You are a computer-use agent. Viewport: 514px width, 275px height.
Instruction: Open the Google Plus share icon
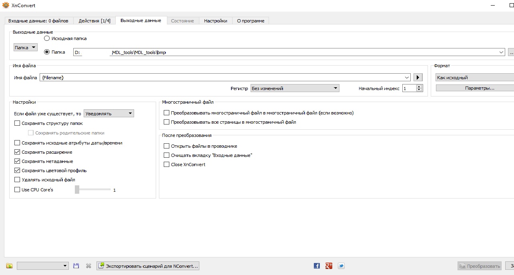[x=329, y=266]
